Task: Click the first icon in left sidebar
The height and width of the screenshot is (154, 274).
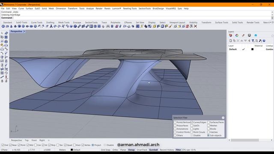Action: (x=2, y=33)
